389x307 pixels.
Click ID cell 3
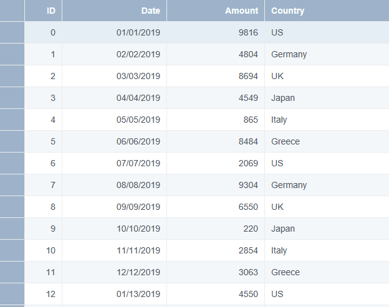(44, 98)
